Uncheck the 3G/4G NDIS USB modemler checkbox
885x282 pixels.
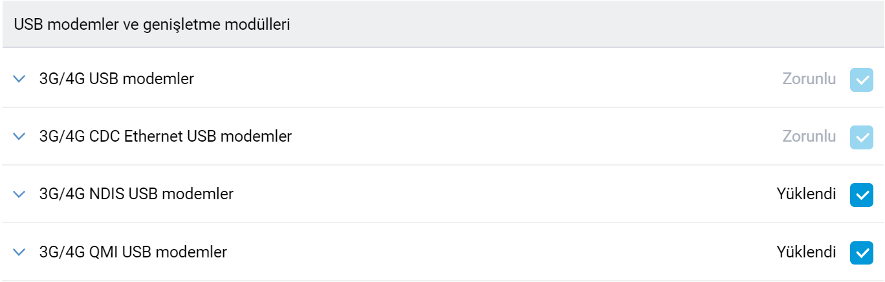point(861,194)
